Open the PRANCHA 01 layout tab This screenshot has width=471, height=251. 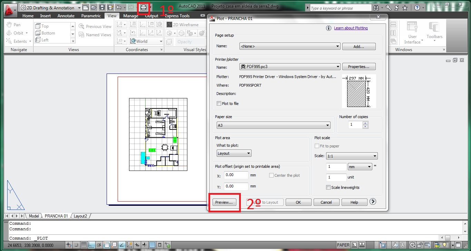[x=56, y=216]
